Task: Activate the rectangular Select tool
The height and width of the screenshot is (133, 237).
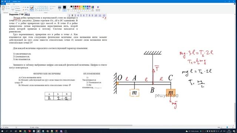Action: (x=13, y=7)
